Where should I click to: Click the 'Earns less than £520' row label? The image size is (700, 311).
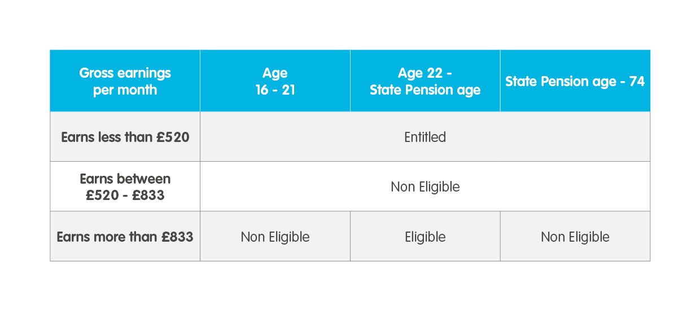pyautogui.click(x=125, y=137)
